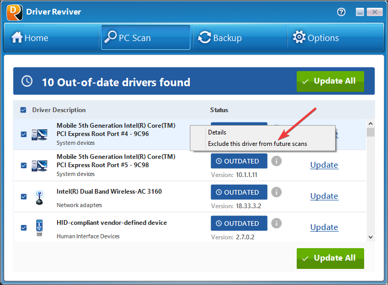
Task: Click Version 18.33.3.2 text
Action: (x=236, y=206)
